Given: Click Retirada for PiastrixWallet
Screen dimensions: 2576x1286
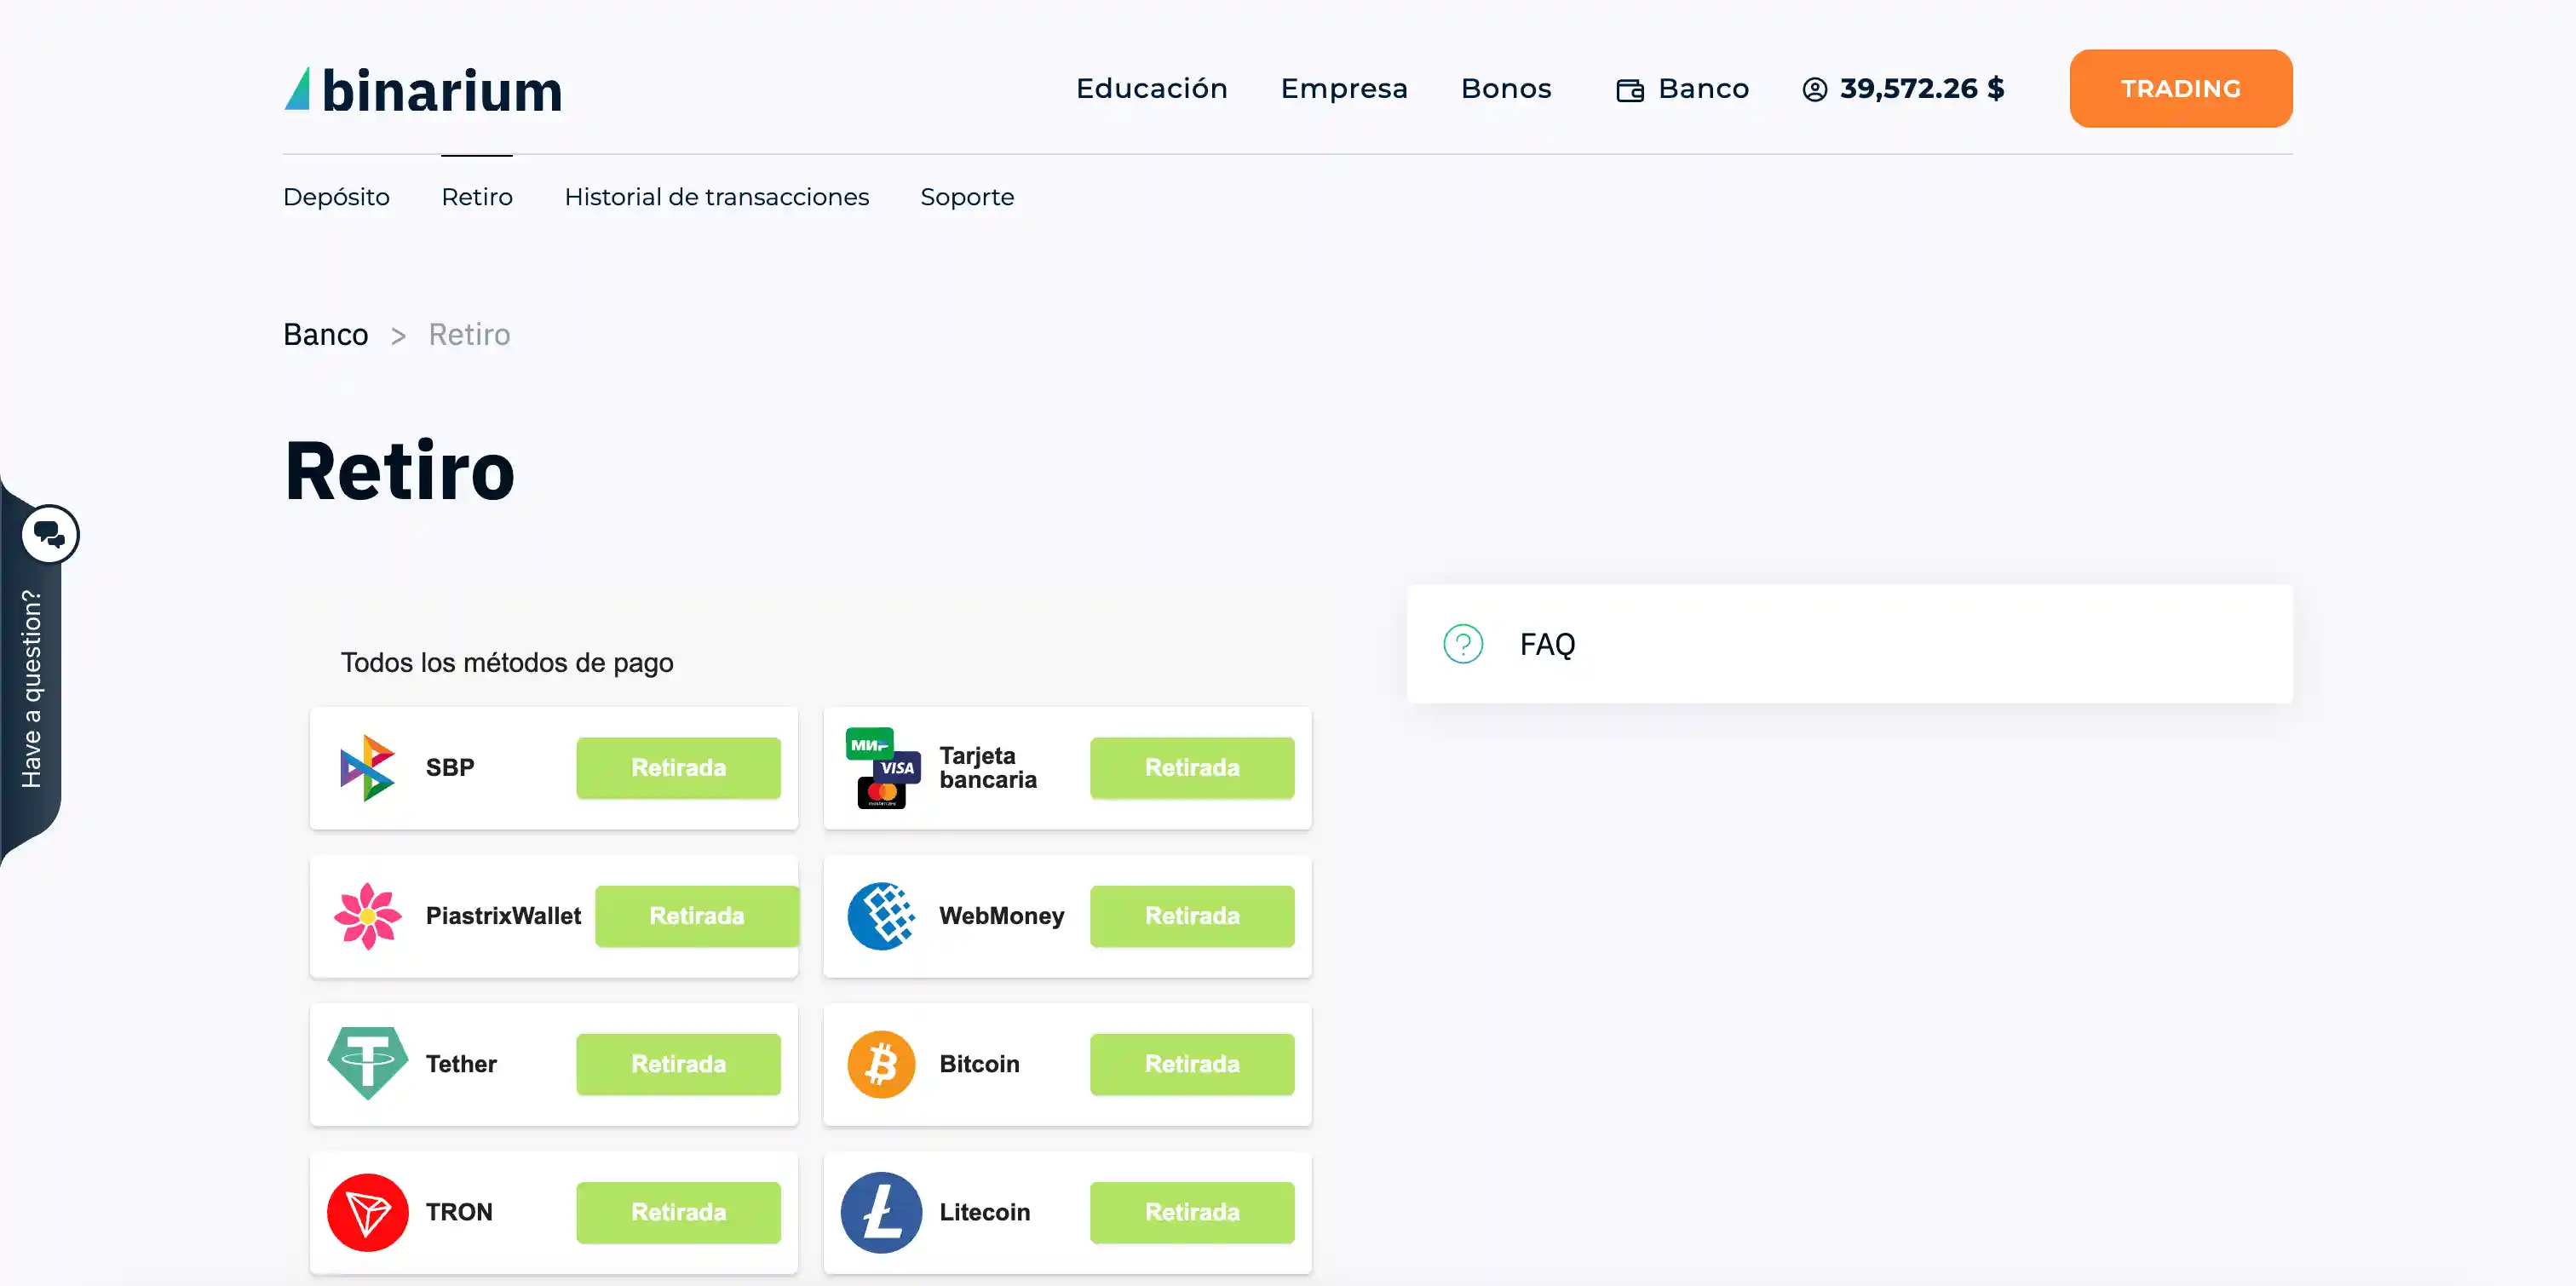Looking at the screenshot, I should pyautogui.click(x=697, y=916).
